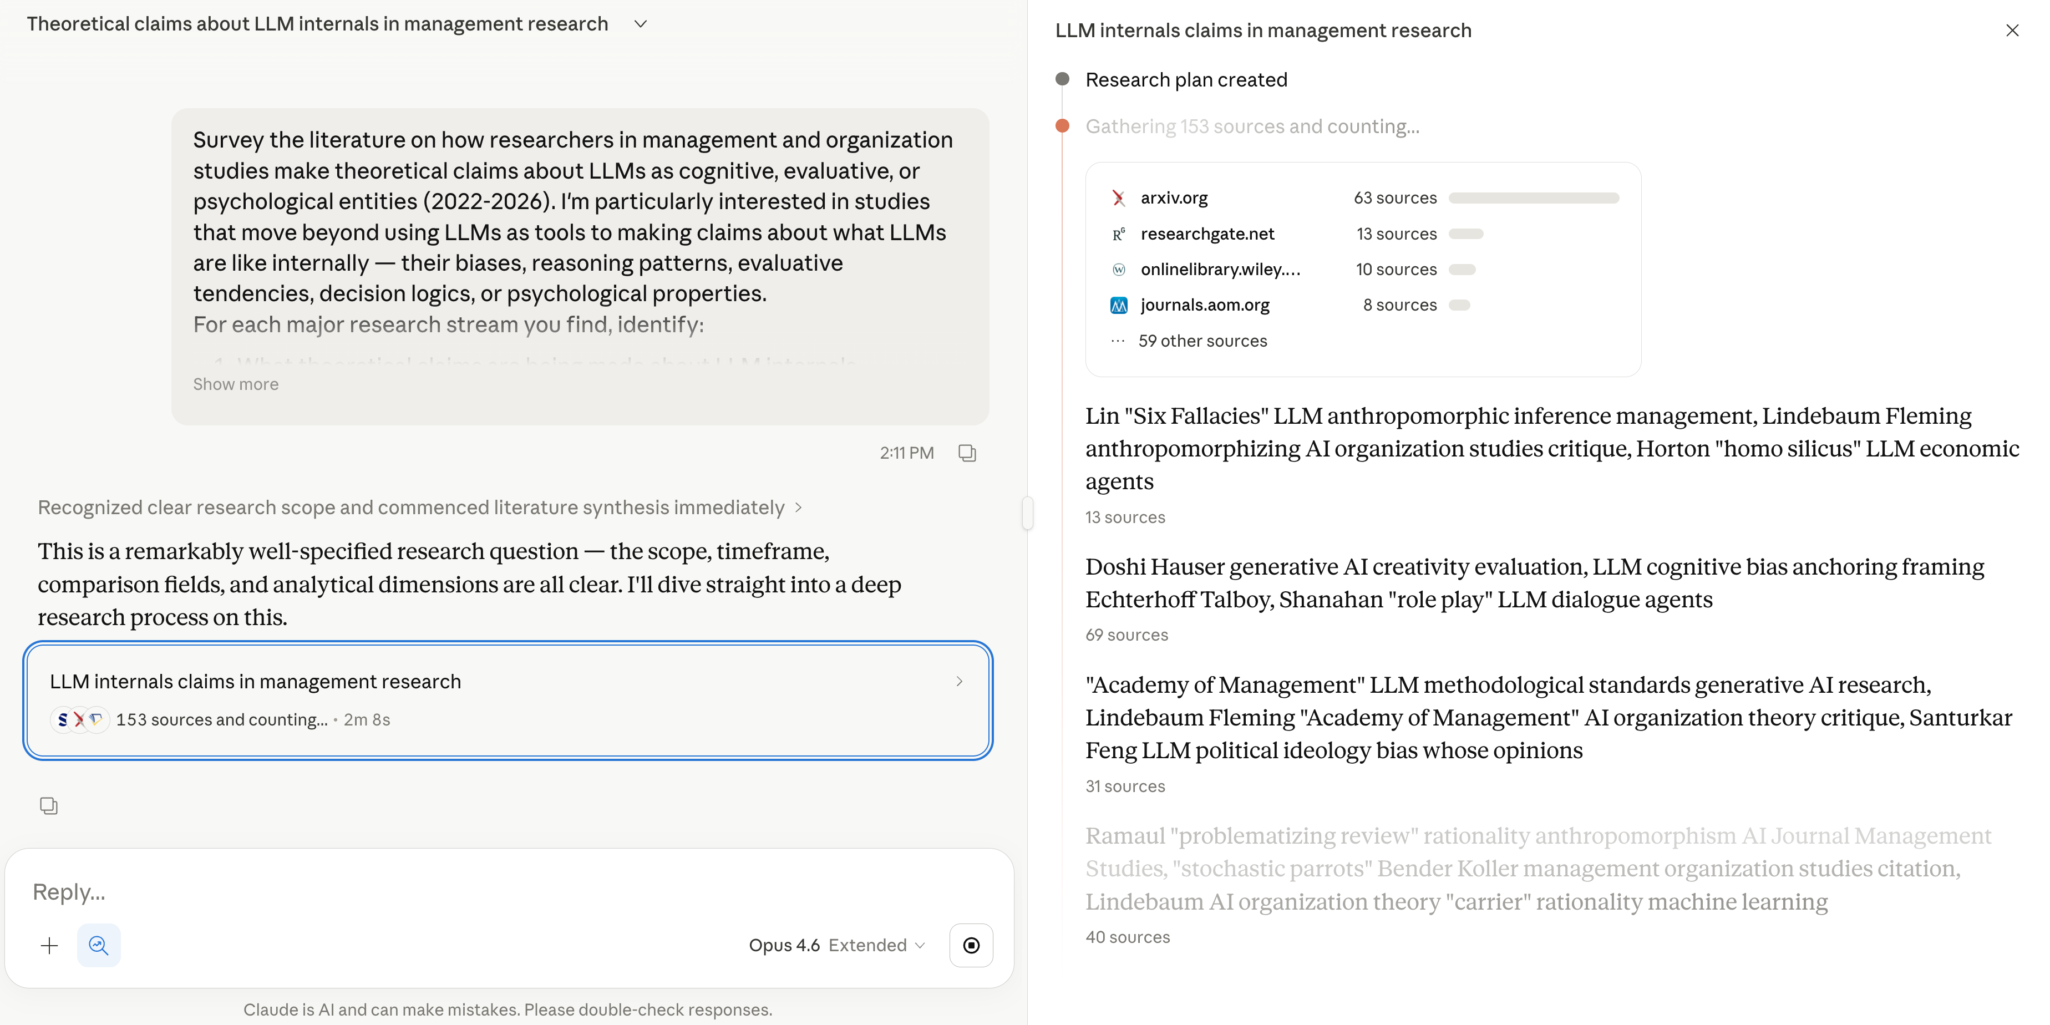Open the chat title dropdown chevron
Image resolution: width=2050 pixels, height=1025 pixels.
click(x=641, y=24)
